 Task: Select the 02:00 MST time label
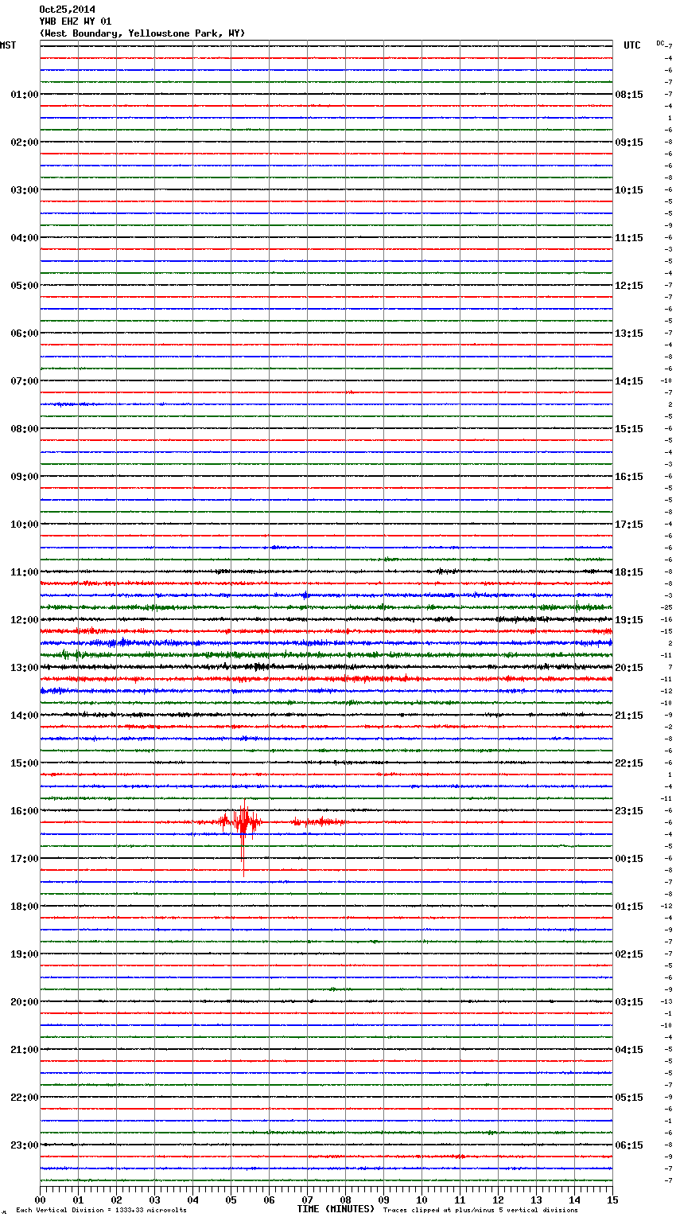25,142
